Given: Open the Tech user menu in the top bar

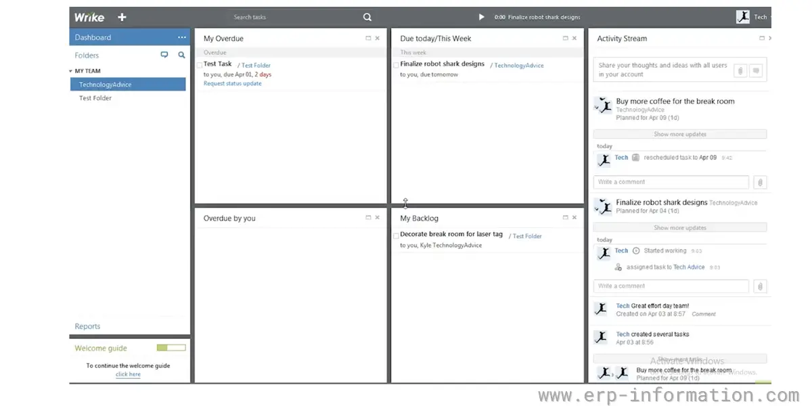Looking at the screenshot, I should (763, 17).
